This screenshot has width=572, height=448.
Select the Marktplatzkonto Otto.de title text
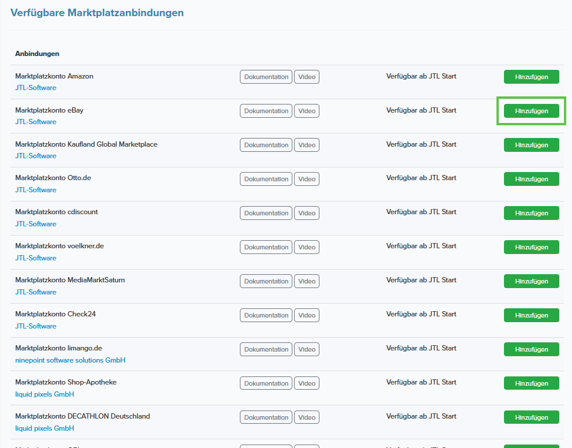[53, 178]
